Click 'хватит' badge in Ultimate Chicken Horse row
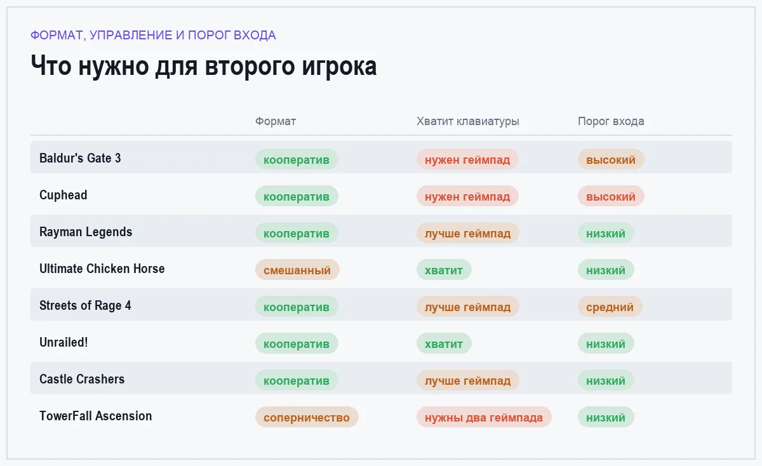This screenshot has height=466, width=762. (x=444, y=270)
